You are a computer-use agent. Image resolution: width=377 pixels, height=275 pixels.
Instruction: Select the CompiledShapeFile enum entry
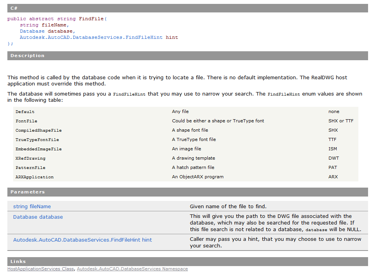[x=38, y=130]
